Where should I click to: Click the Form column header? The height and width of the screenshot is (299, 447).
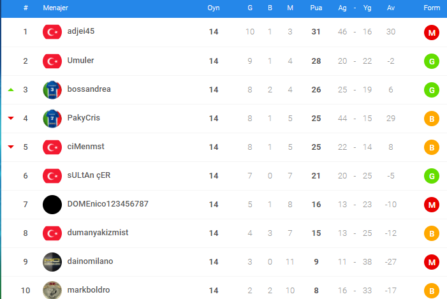[432, 8]
